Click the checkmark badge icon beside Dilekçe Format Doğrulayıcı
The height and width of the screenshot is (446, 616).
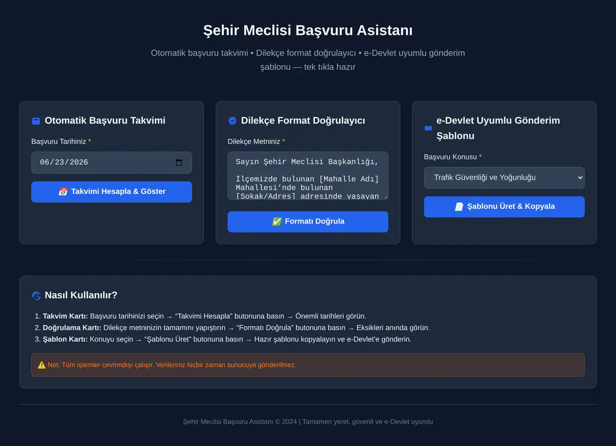[x=232, y=121]
